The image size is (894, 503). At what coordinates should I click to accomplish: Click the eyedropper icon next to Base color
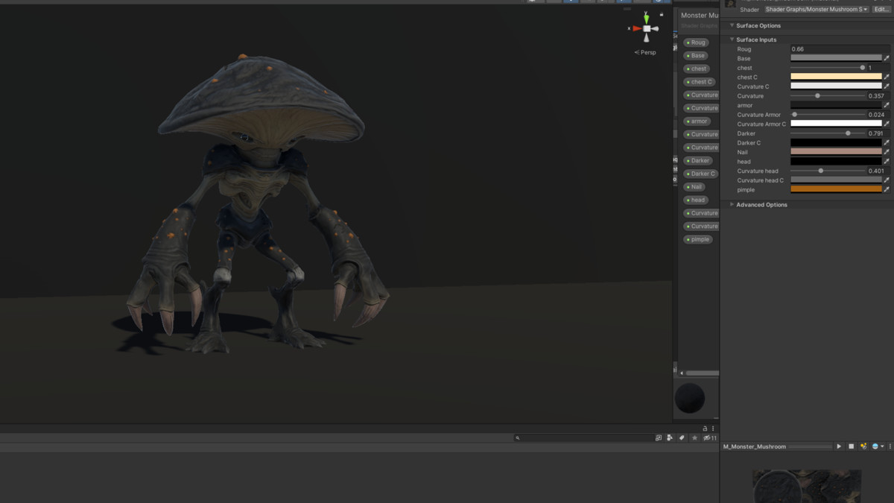click(888, 57)
